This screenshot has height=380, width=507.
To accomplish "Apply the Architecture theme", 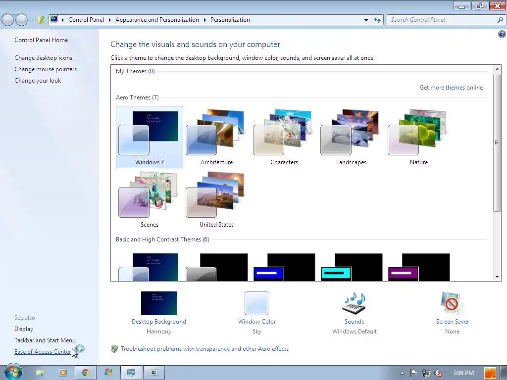I will [x=217, y=137].
